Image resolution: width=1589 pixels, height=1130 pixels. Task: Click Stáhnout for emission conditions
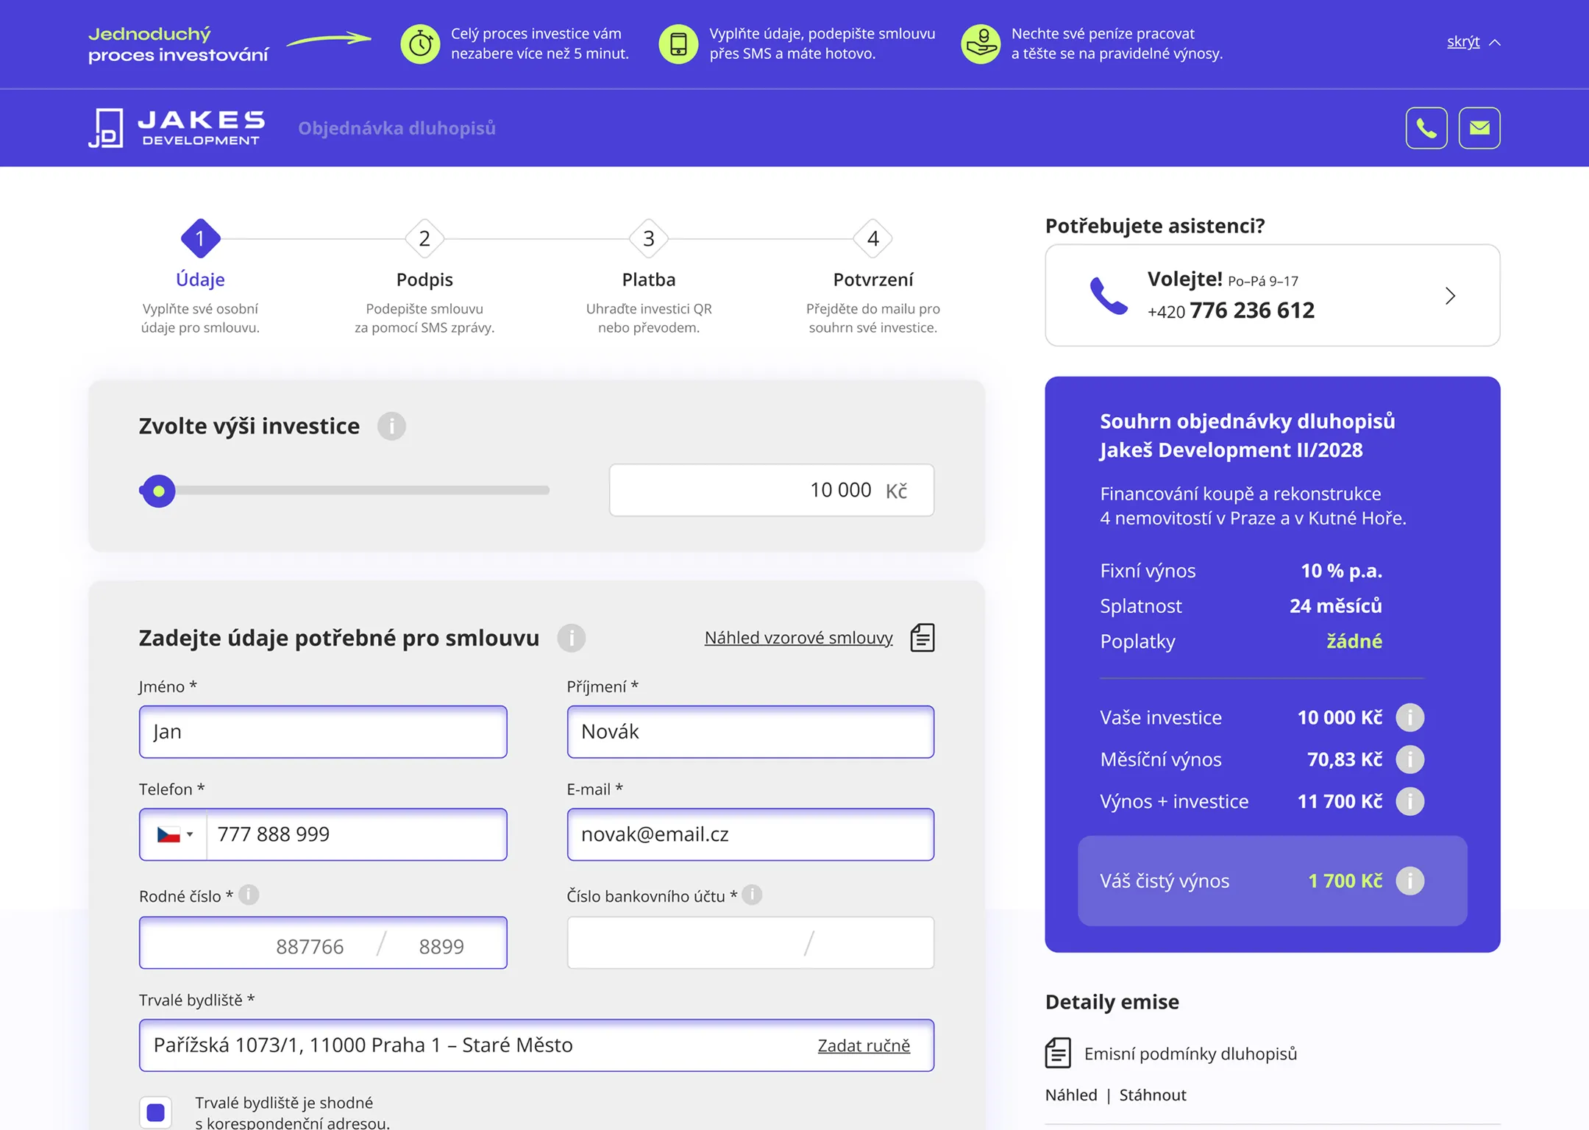1153,1095
